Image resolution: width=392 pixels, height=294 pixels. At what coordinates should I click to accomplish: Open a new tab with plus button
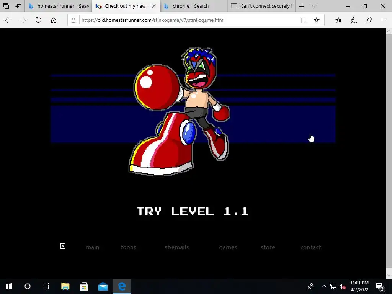[x=302, y=6]
